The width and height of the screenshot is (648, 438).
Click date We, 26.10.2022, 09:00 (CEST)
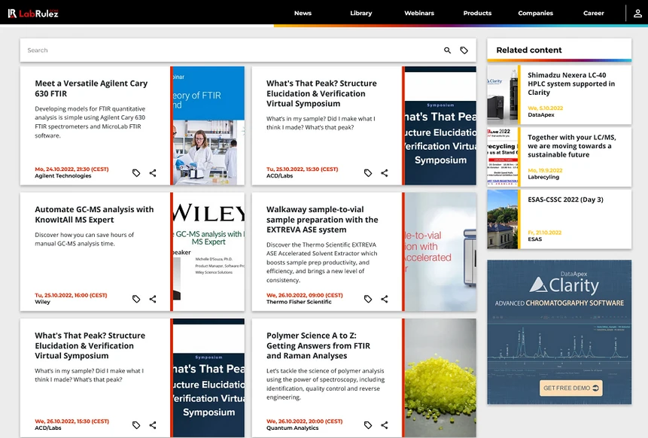[305, 295]
